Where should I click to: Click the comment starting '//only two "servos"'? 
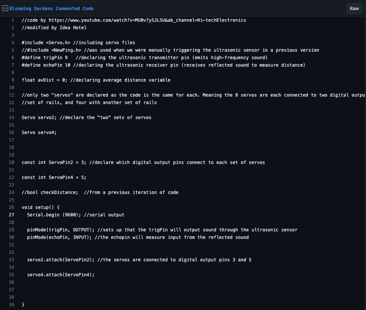point(193,95)
